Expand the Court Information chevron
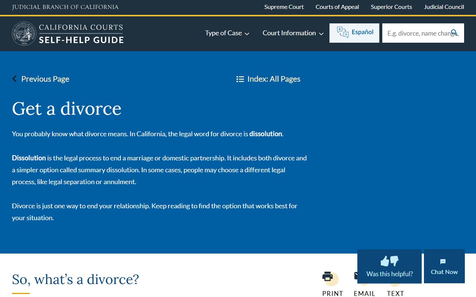The width and height of the screenshot is (476, 297). [x=321, y=34]
